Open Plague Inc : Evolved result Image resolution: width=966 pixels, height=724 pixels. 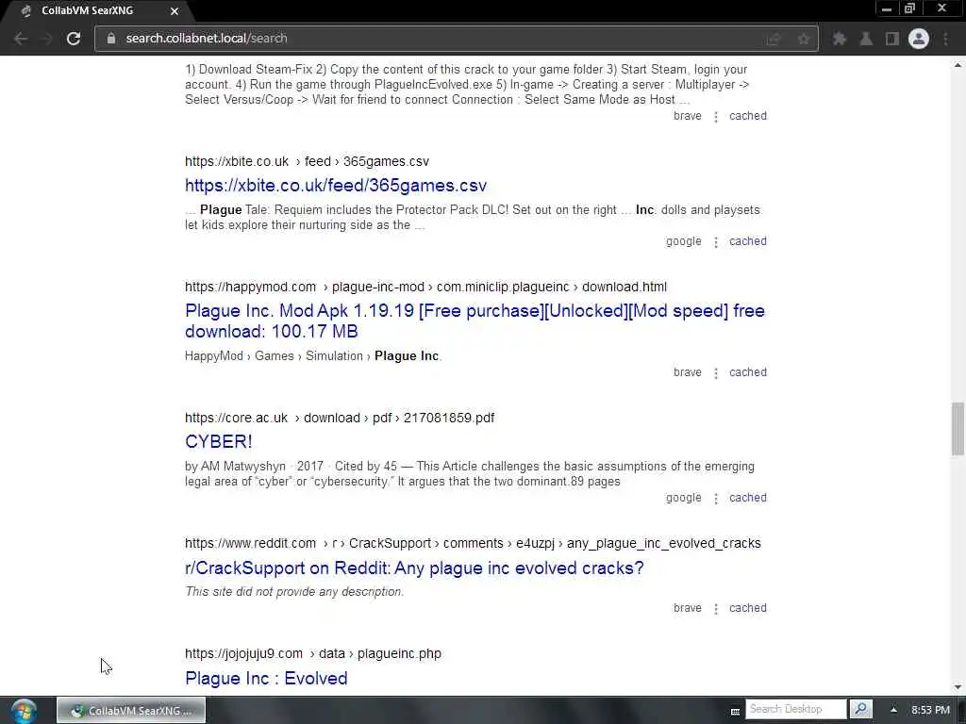(266, 678)
